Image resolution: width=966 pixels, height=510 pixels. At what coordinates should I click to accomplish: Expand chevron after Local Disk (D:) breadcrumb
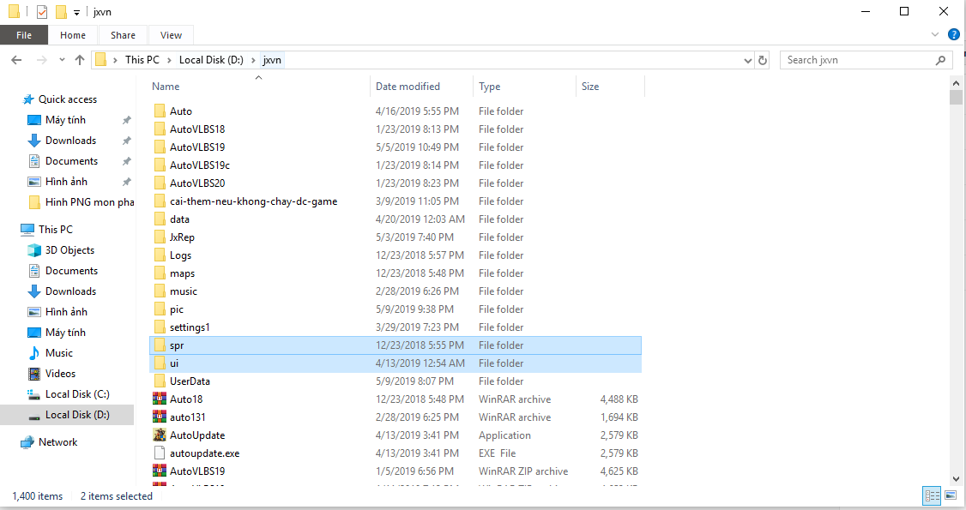(253, 60)
